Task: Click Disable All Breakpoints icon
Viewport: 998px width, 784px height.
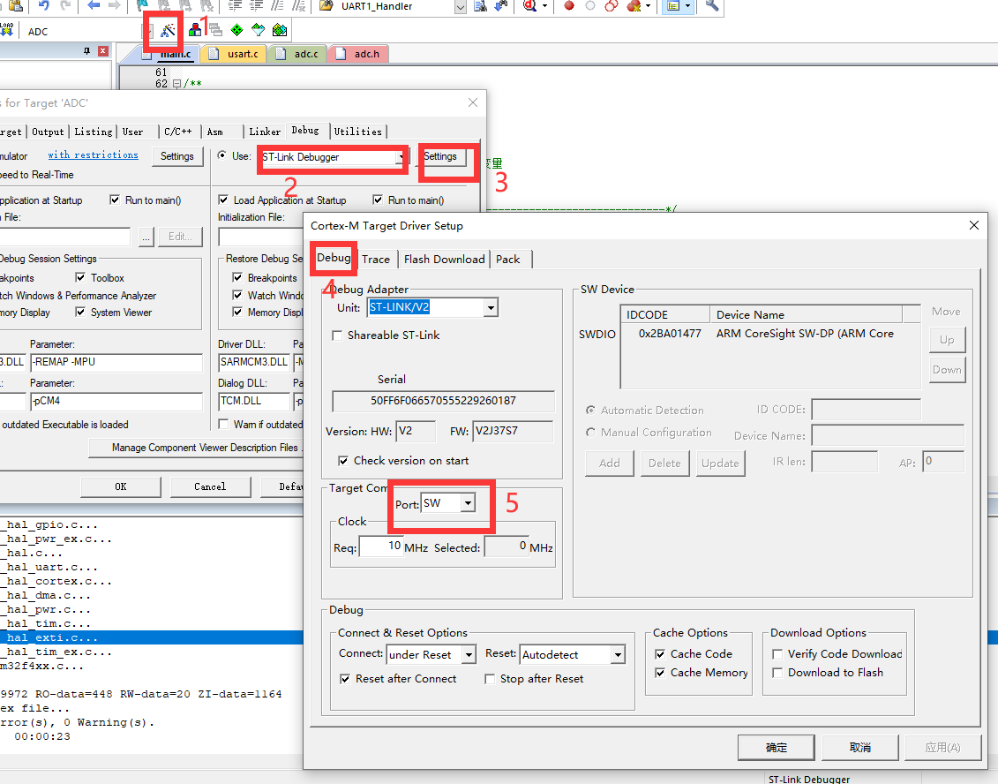Action: (611, 5)
